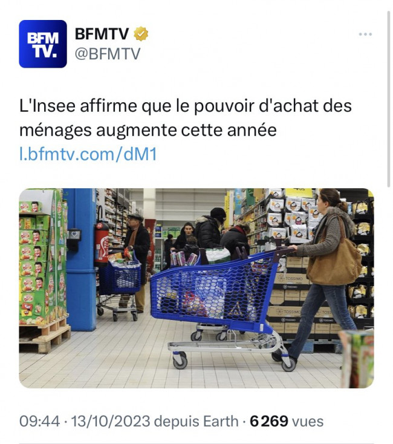Click the 13/10/2023 post date
Viewport: 393px width, 444px height.
coord(111,421)
